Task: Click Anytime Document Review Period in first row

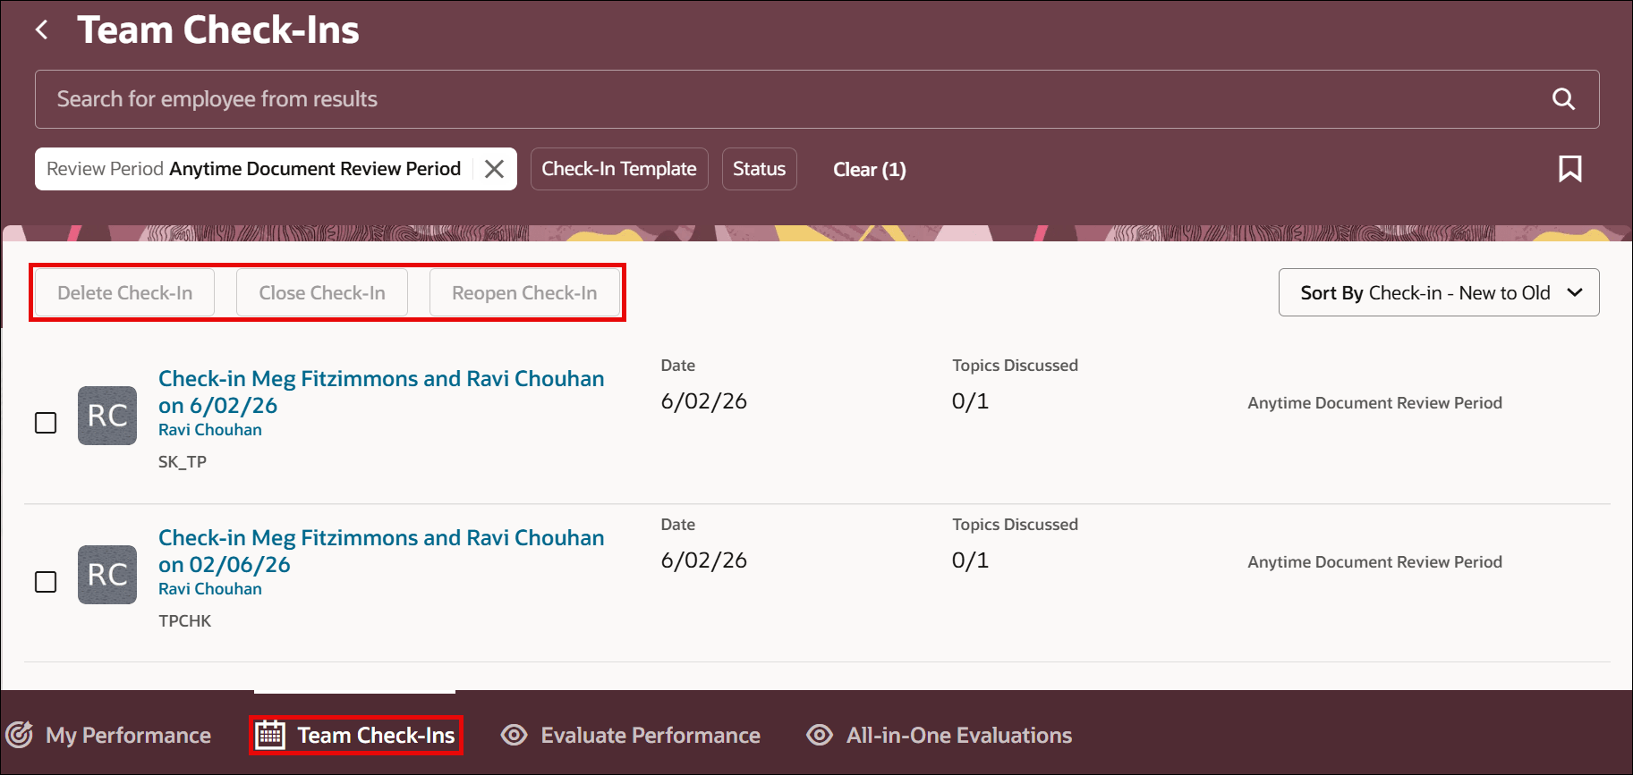Action: click(x=1374, y=403)
